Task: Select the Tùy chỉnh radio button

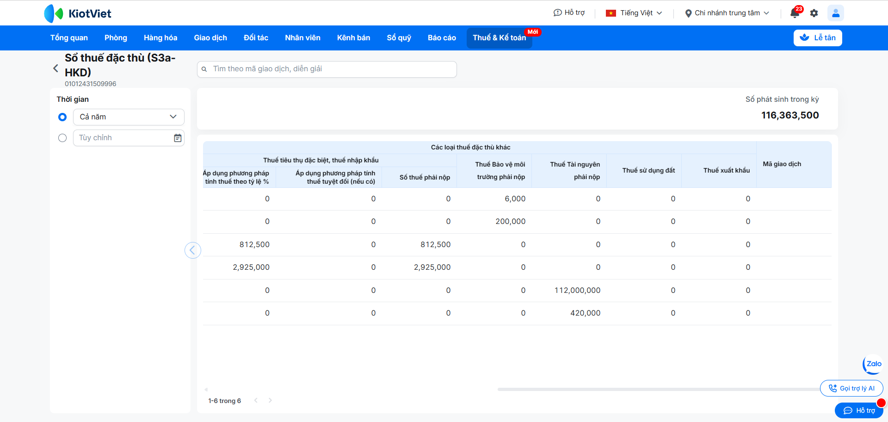Action: point(62,138)
